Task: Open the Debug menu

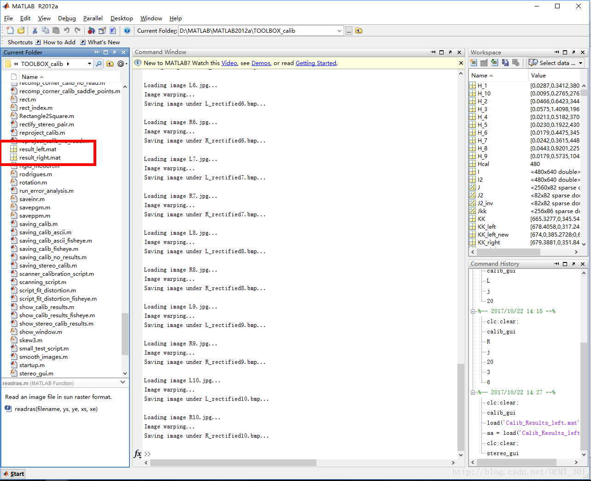Action: point(67,18)
